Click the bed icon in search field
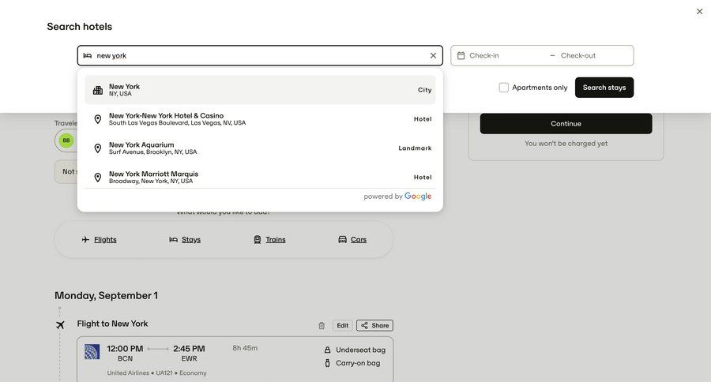The image size is (711, 382). [88, 55]
